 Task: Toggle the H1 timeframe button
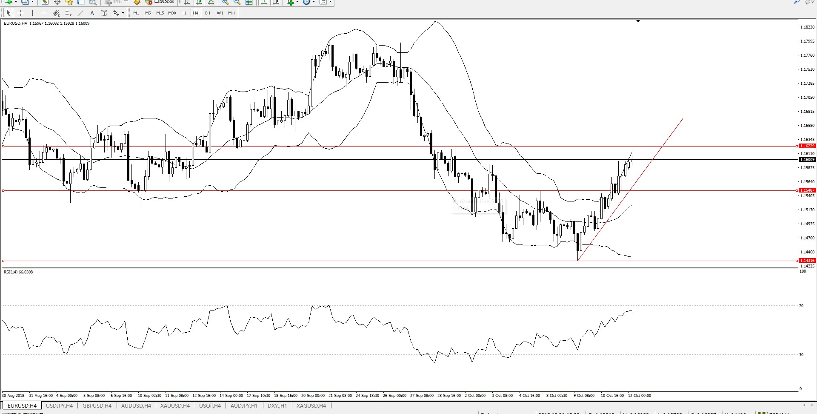[184, 13]
